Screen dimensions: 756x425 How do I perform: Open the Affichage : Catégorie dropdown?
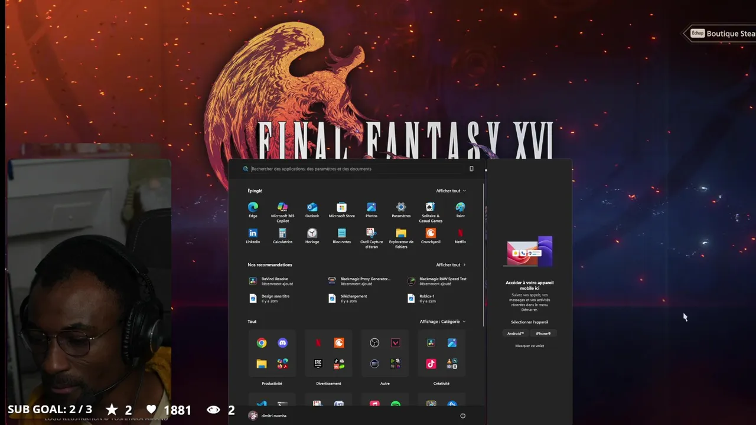pyautogui.click(x=442, y=322)
